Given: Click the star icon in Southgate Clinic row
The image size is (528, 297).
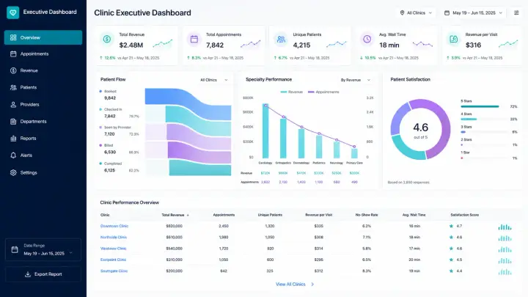Looking at the screenshot, I should click(x=451, y=271).
